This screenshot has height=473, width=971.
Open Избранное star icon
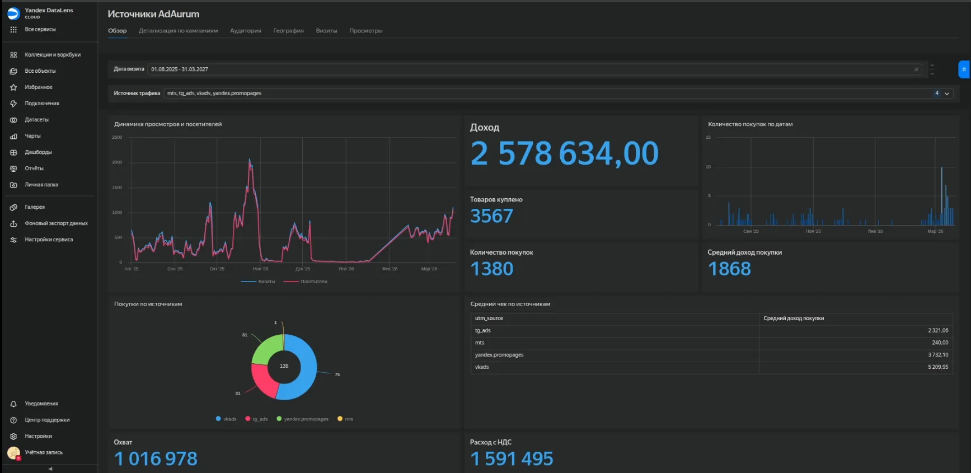point(13,87)
